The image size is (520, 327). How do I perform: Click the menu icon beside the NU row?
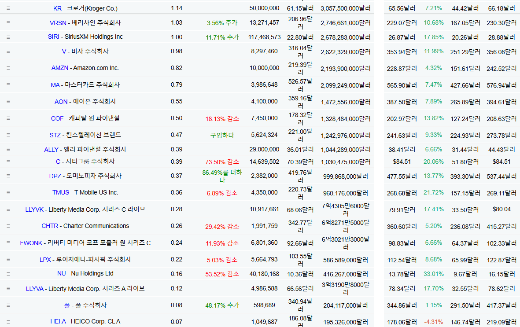coord(8,274)
